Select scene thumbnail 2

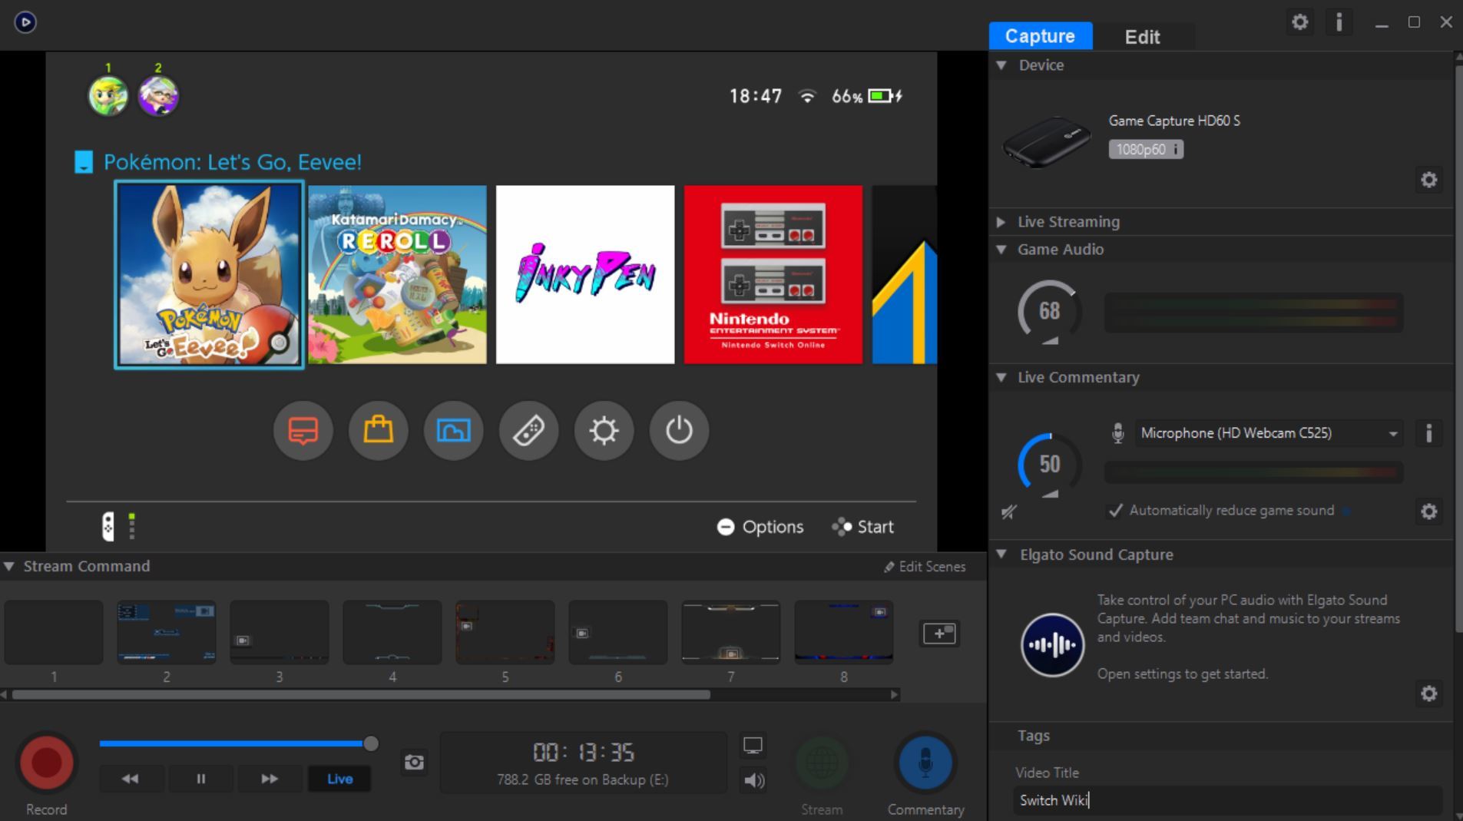point(167,632)
